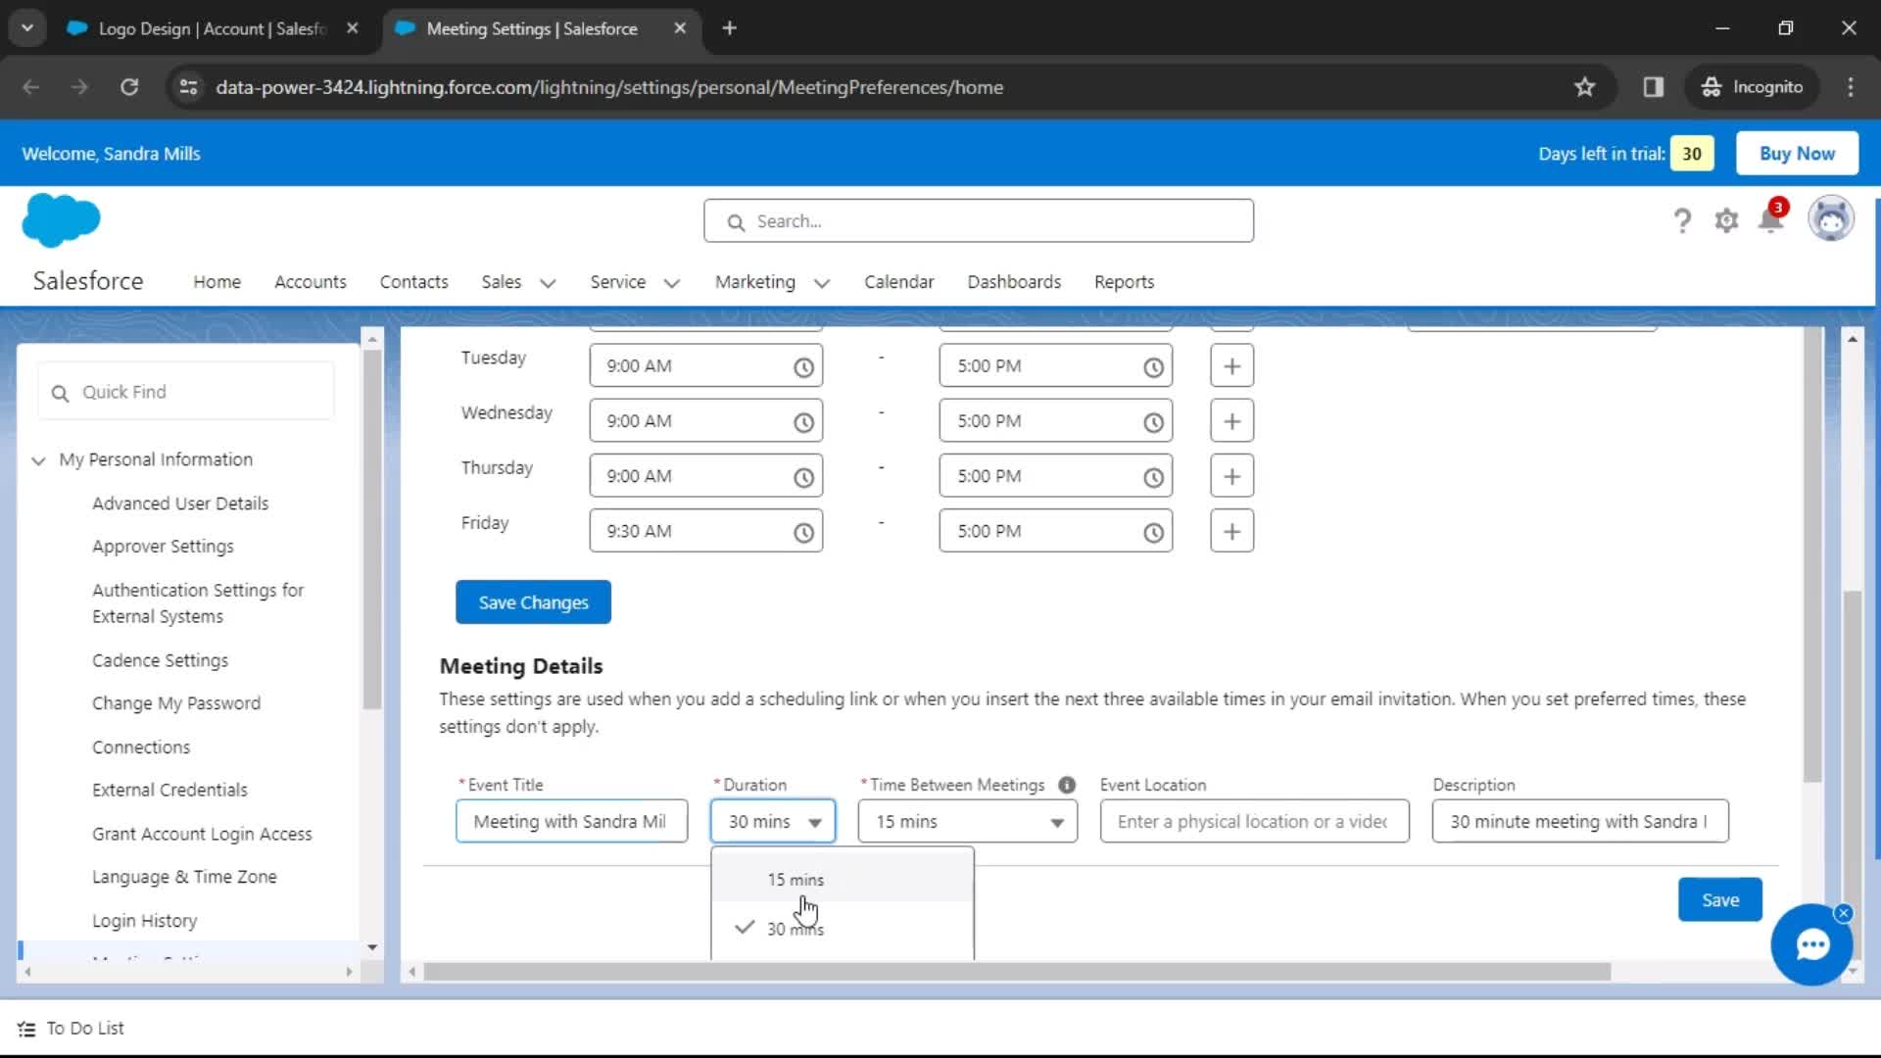Open Approver Settings

click(x=163, y=547)
